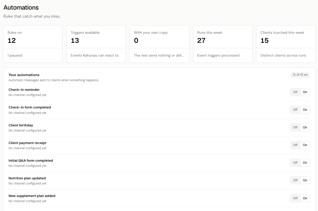318x211 pixels.
Task: Open the Nutrition plan updated rule
Action: point(159,180)
